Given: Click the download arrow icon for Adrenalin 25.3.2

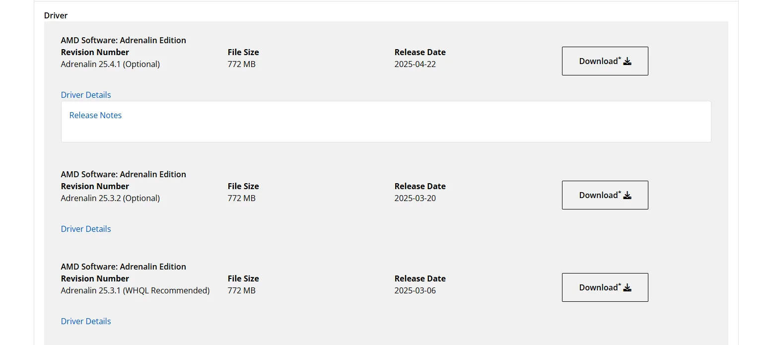Looking at the screenshot, I should 627,196.
